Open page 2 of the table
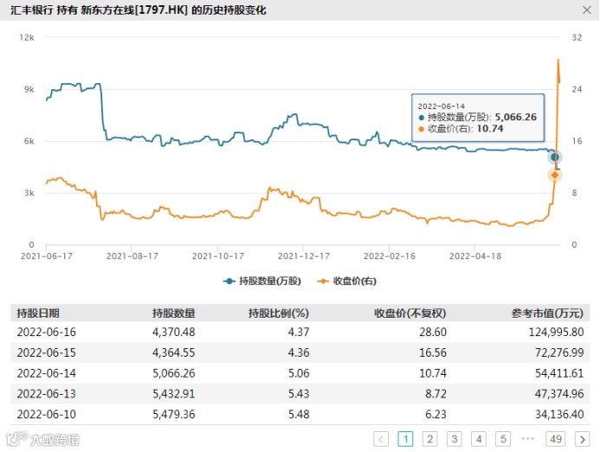This screenshot has height=452, width=600. point(429,439)
